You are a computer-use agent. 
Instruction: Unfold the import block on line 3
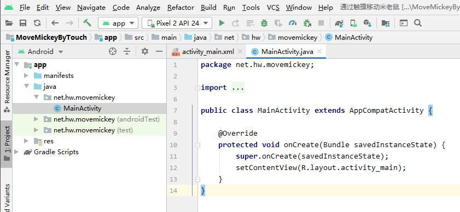(x=198, y=88)
